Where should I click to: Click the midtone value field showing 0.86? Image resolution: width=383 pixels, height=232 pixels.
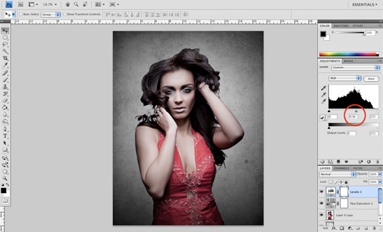pos(353,117)
